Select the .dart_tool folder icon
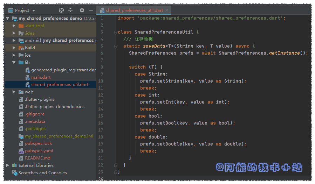Screen dimensions: 315x184 (21, 26)
